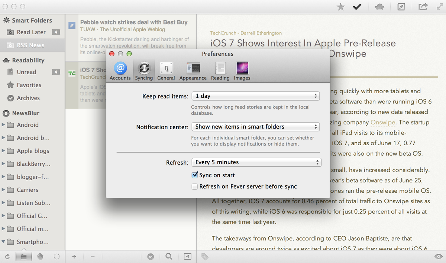Open the Keep read items dropdown

point(256,96)
